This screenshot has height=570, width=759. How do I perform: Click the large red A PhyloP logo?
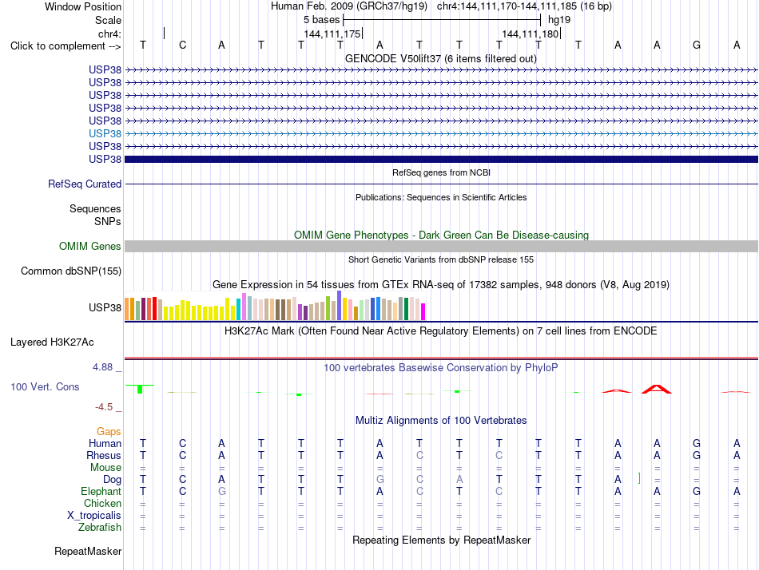point(657,389)
